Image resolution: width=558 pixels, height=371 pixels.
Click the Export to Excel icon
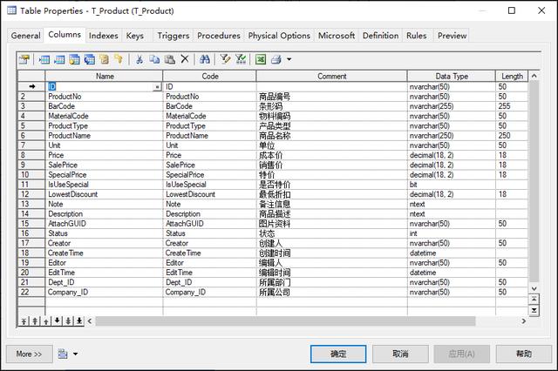click(x=261, y=59)
